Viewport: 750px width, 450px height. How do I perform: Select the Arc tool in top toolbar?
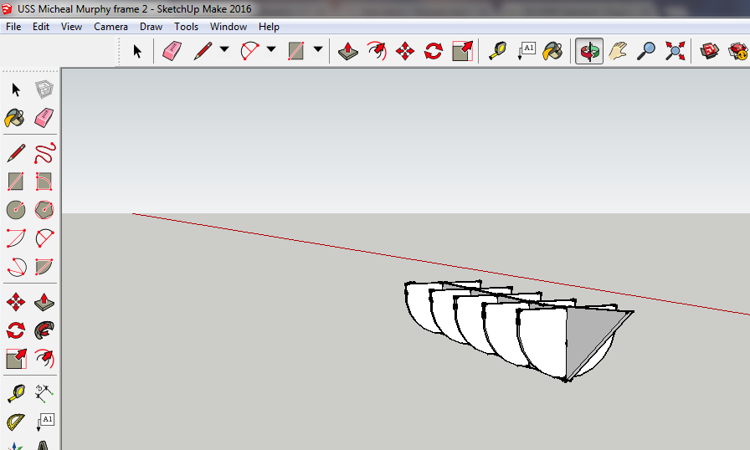(249, 51)
